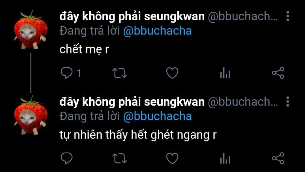View analytics for the "chết mẹ r" tweet

point(225,73)
